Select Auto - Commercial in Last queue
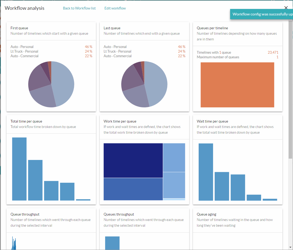 pos(118,56)
